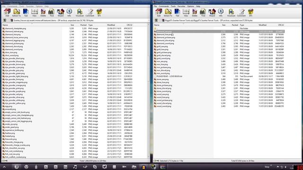Open Tools menu in right window
This screenshot has width=303, height=170.
pos(173,6)
